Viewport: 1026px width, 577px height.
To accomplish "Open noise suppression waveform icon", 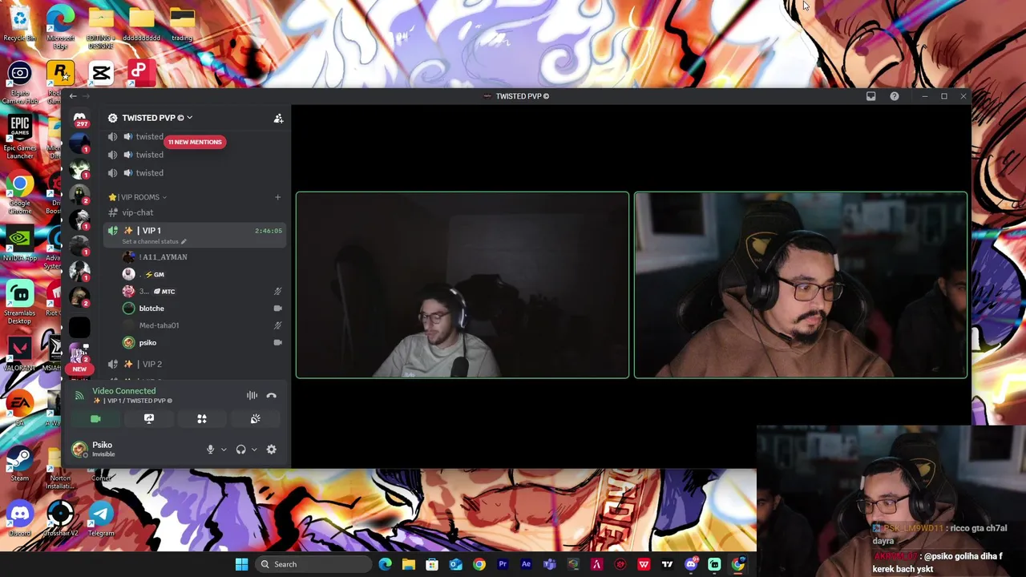I will (252, 395).
